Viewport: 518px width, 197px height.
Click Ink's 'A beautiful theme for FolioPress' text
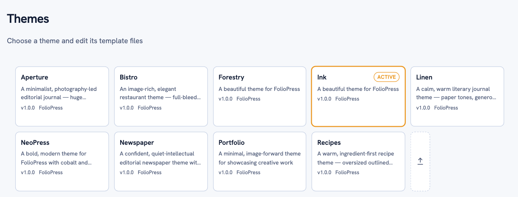coord(358,89)
